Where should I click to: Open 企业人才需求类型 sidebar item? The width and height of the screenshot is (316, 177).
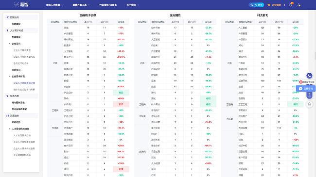[x=22, y=50]
